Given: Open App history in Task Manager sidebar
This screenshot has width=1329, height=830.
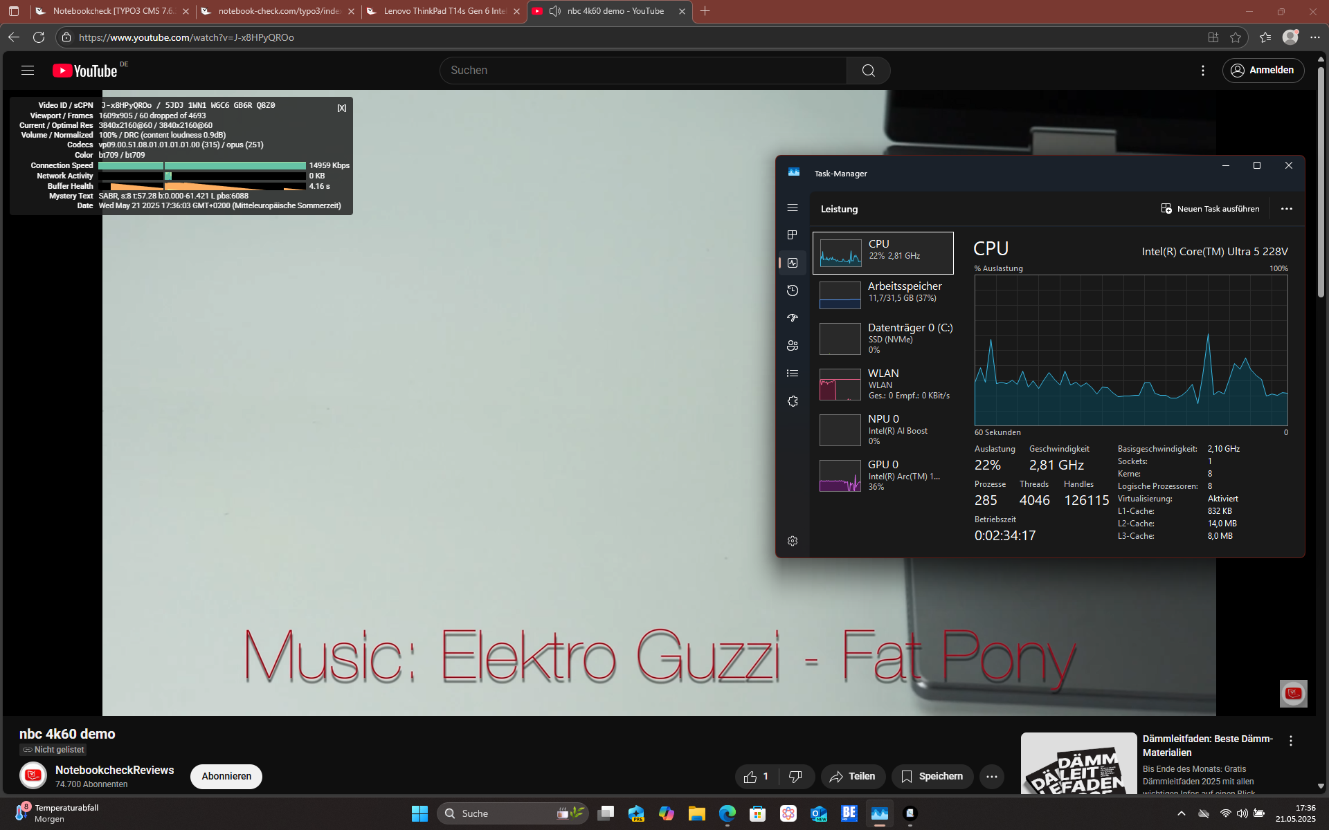Looking at the screenshot, I should (793, 290).
